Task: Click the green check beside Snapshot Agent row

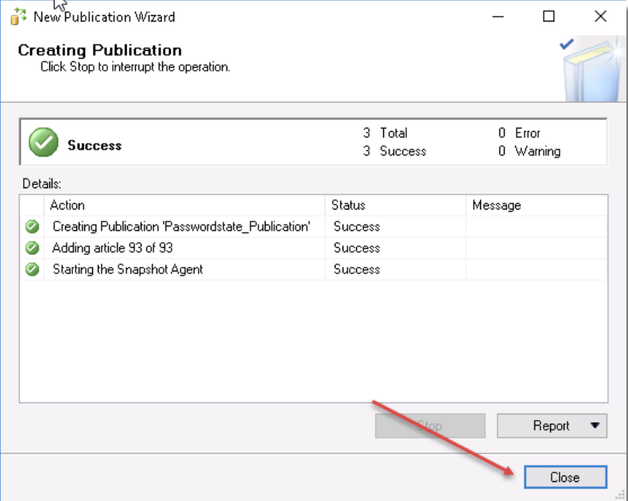Action: [32, 269]
